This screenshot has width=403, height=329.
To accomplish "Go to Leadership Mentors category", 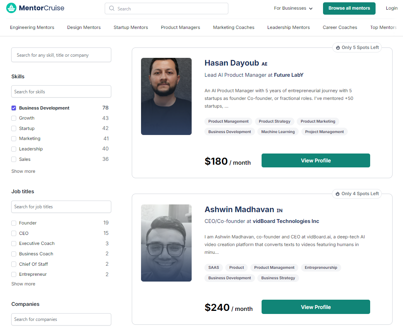I will click(x=288, y=27).
